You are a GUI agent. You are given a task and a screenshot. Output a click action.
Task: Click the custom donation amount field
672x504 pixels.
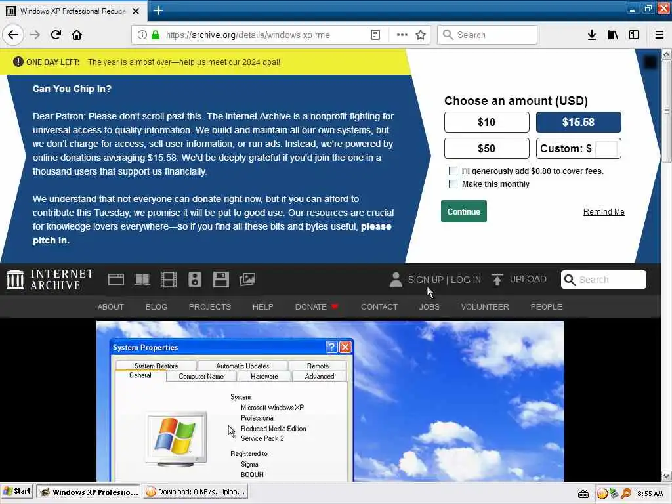pos(606,148)
